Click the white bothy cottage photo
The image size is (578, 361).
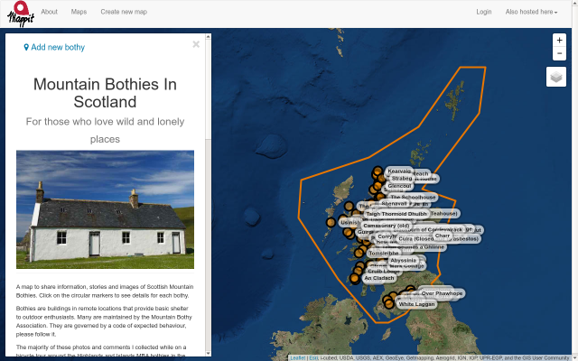click(105, 209)
